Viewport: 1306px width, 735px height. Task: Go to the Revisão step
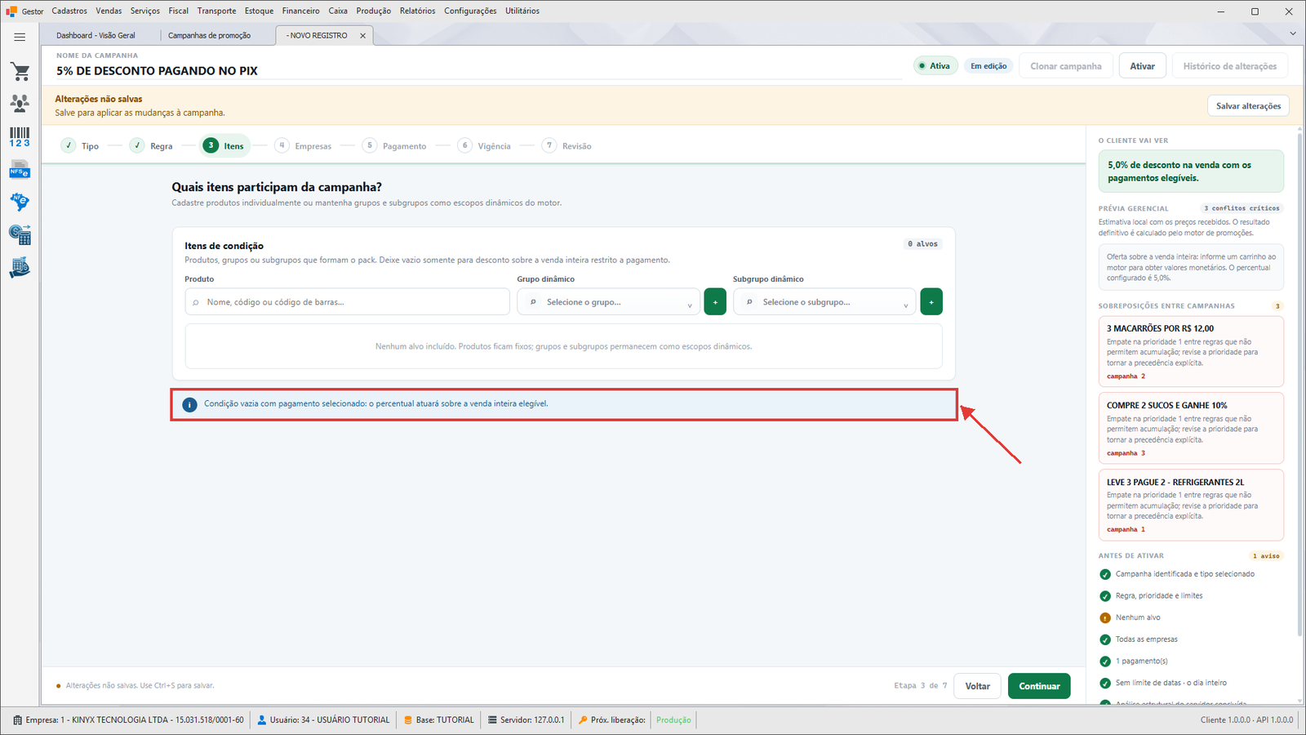(x=567, y=145)
